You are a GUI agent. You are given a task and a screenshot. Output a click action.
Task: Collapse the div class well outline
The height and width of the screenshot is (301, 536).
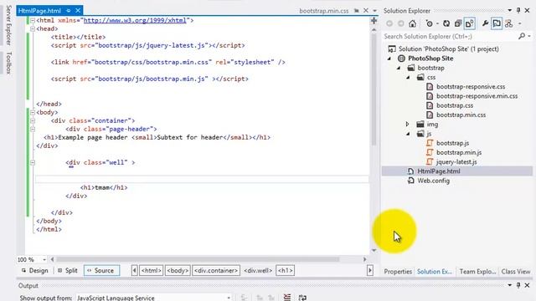coord(33,163)
